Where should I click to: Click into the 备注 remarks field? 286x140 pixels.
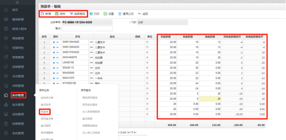pyautogui.click(x=87, y=28)
